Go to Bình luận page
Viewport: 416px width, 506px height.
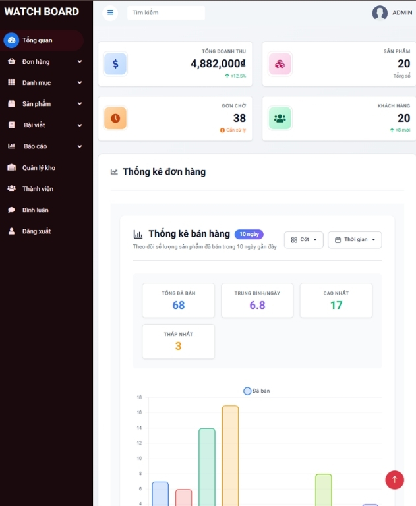(36, 210)
